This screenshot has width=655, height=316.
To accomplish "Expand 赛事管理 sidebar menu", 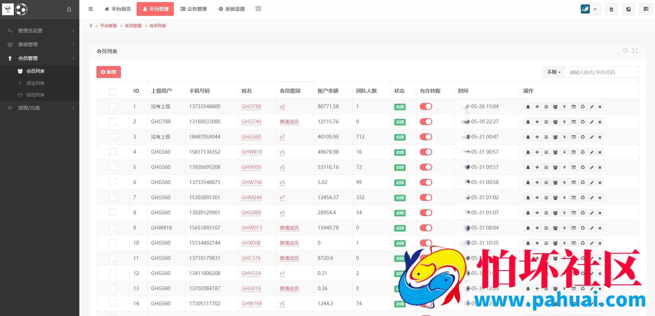I will [x=40, y=44].
